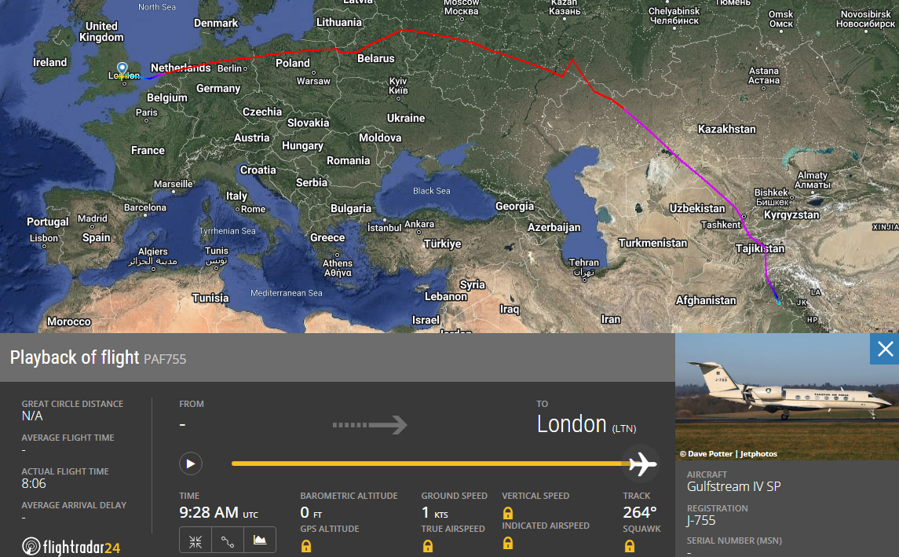Image resolution: width=899 pixels, height=557 pixels.
Task: Click the Vertical Speed lock icon
Action: [x=508, y=513]
